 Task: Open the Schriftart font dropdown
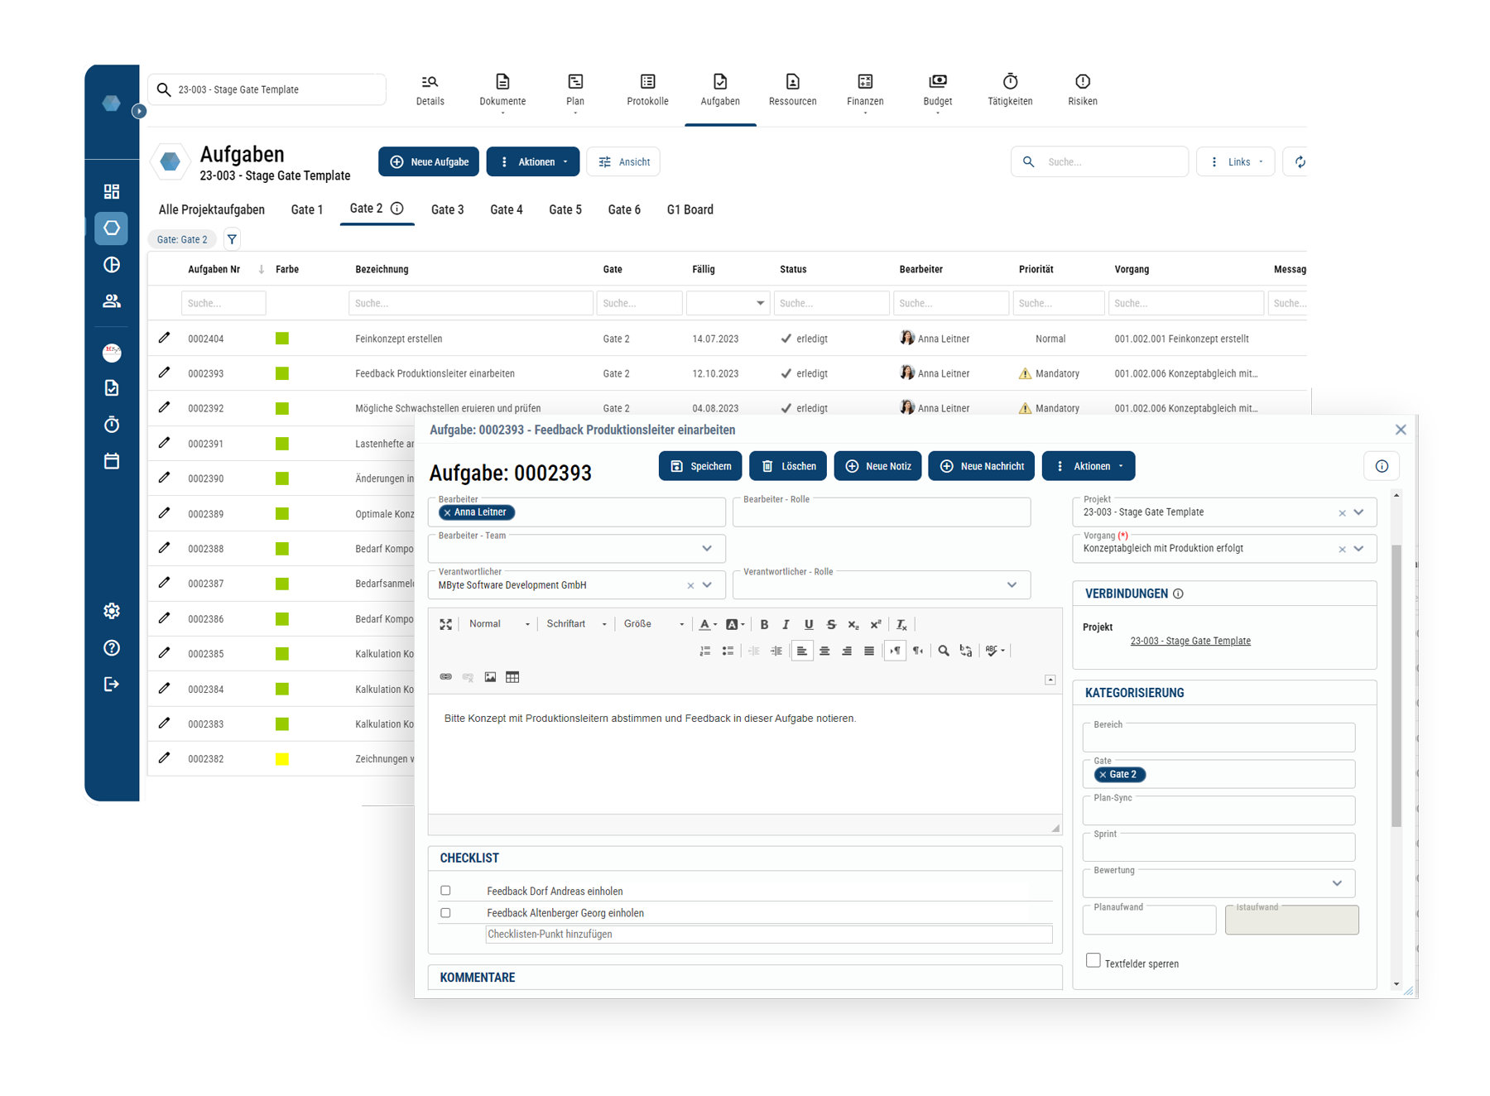click(576, 624)
